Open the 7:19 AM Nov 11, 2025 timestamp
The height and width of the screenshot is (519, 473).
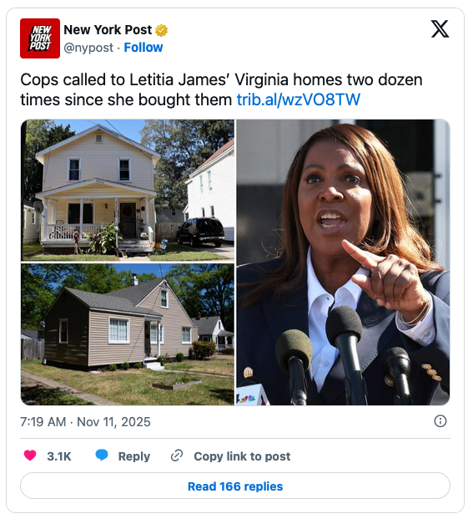coord(85,422)
